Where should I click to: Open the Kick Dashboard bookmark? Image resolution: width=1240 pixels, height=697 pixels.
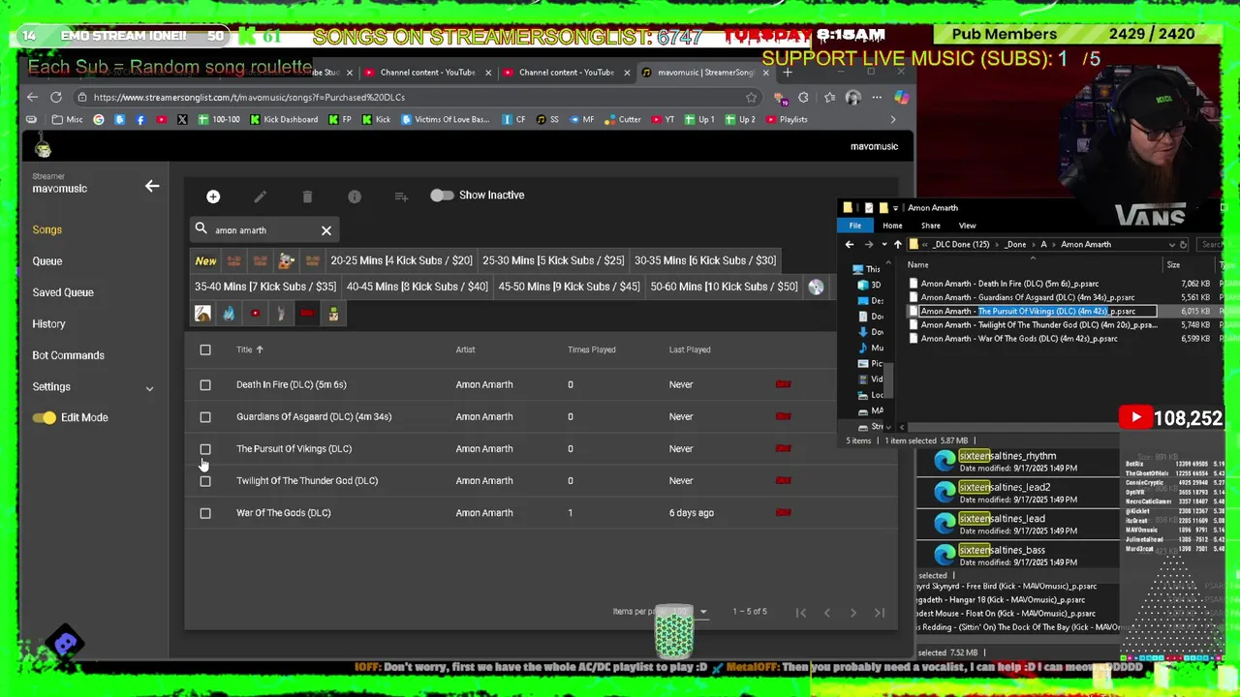[x=284, y=119]
